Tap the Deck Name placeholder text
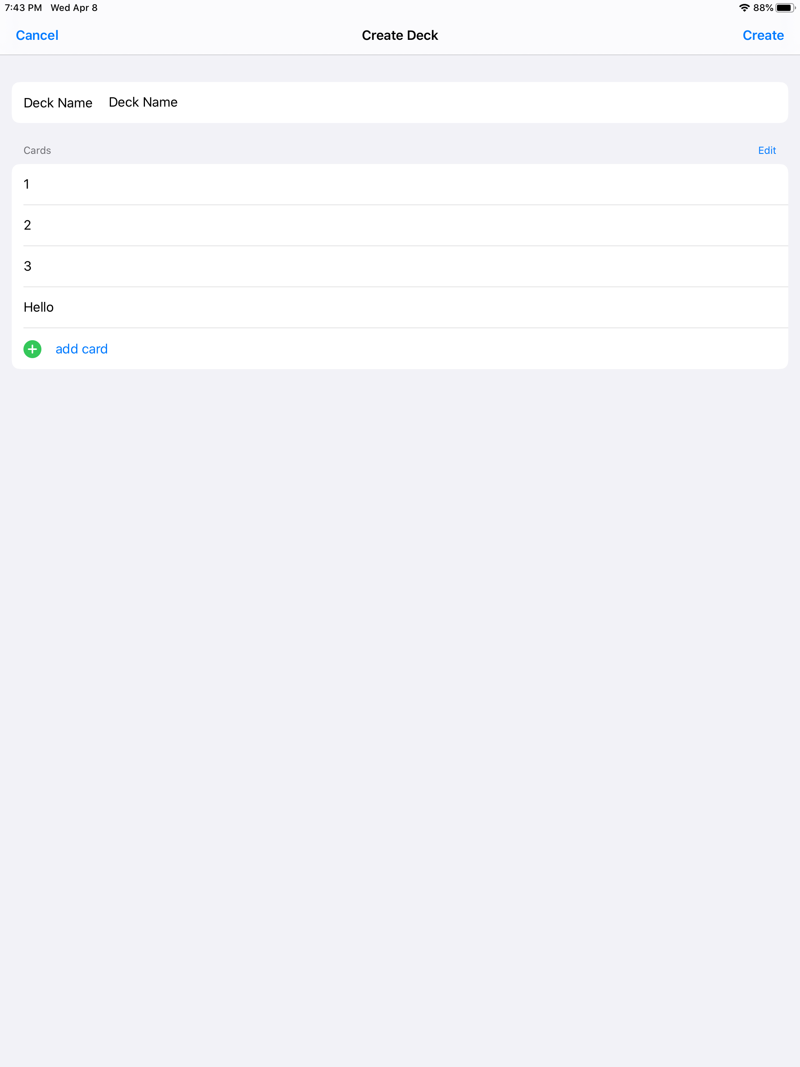 point(142,102)
